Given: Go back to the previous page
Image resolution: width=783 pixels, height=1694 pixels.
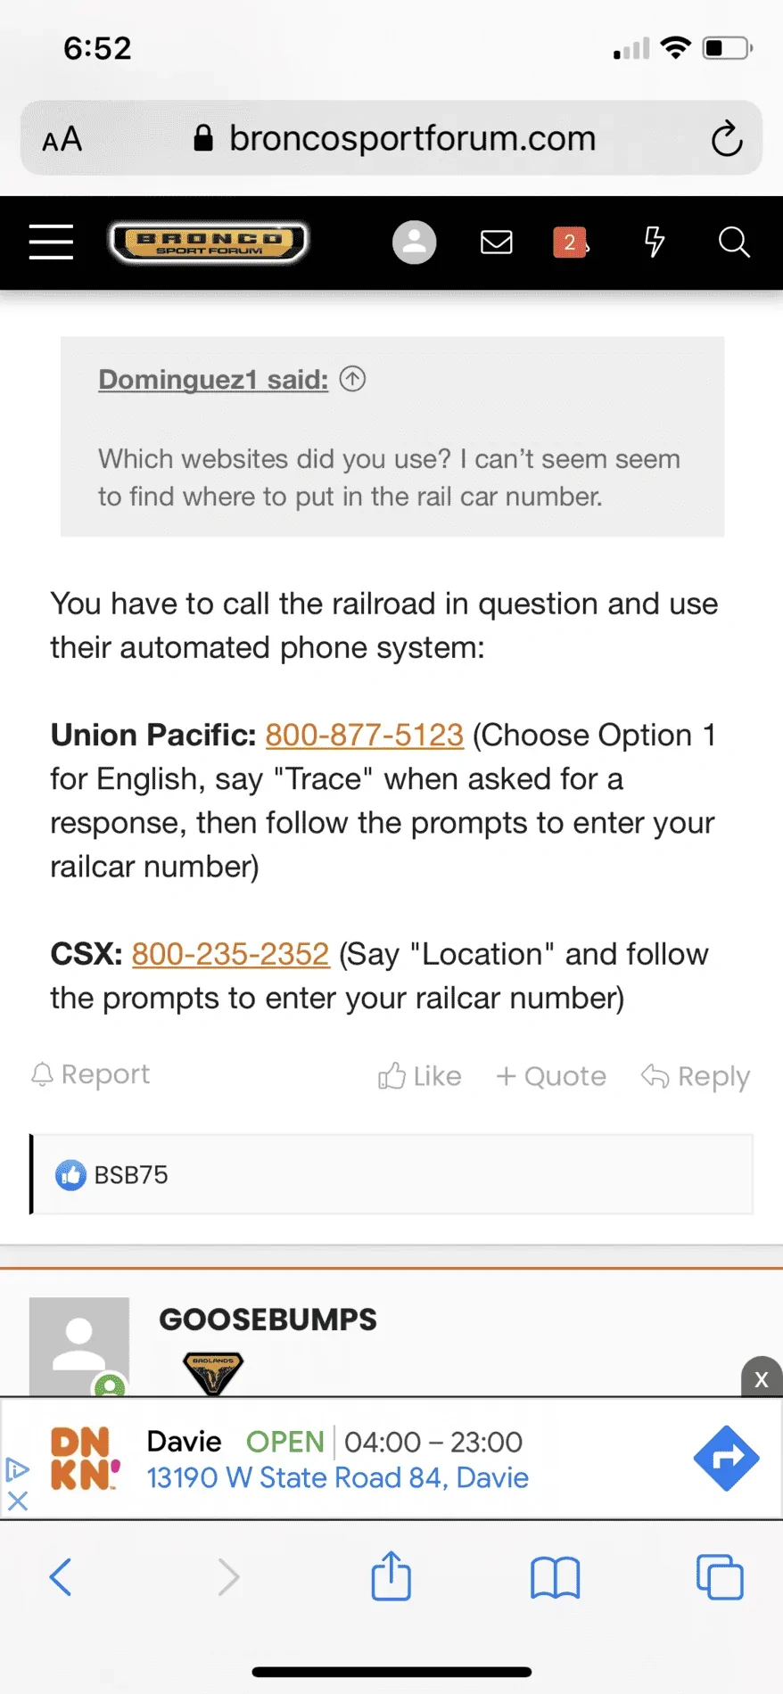Looking at the screenshot, I should pyautogui.click(x=61, y=1576).
